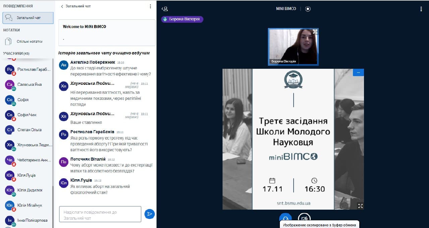Select Ростислав Гарабажів in the participants list
The image size is (429, 228).
(28, 69)
